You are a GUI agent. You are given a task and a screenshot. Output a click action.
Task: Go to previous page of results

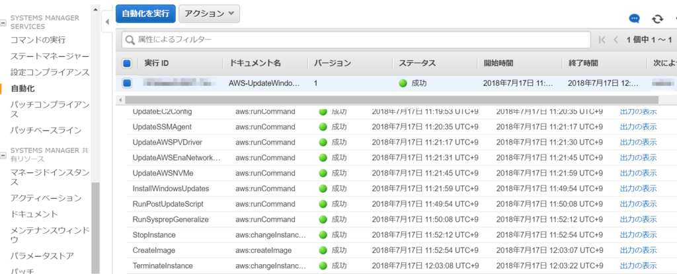coord(616,40)
